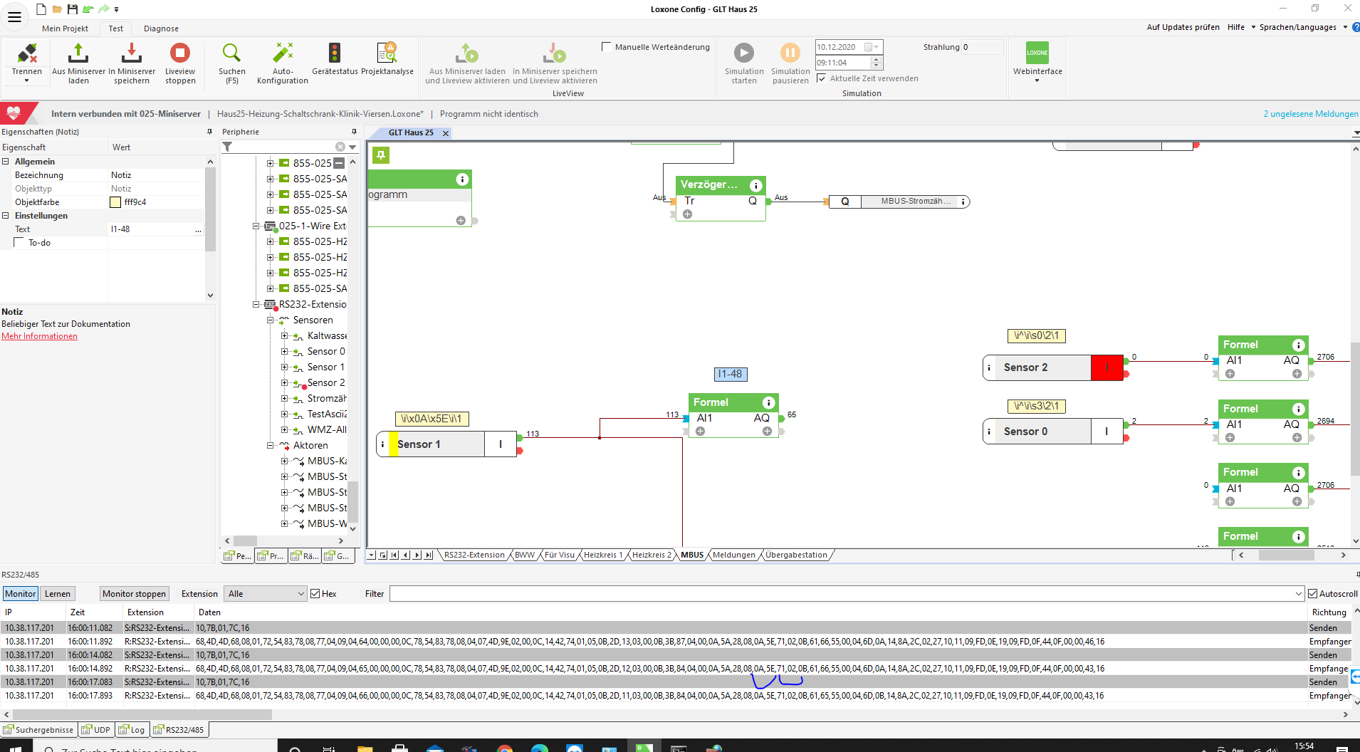Screen dimensions: 1360x752
Task: Expand the Sensor 1 tree item
Action: coord(285,367)
